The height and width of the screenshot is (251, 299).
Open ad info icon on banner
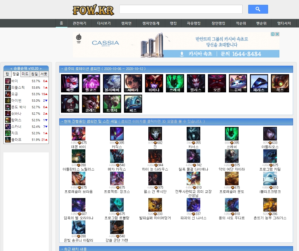tap(273, 34)
